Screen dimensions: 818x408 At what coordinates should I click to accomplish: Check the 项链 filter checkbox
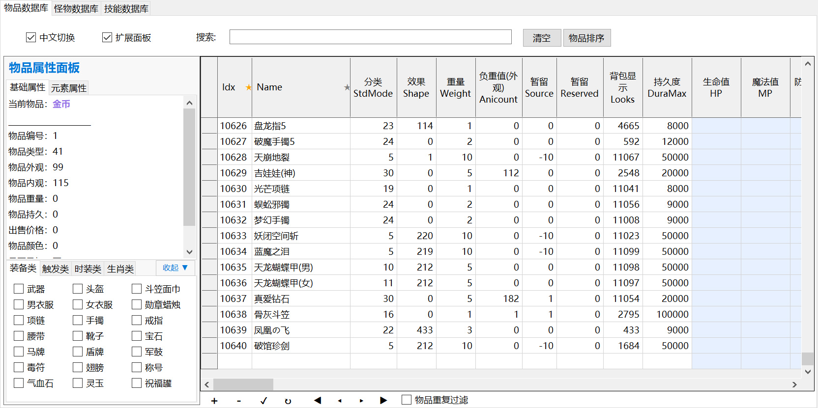pos(19,320)
